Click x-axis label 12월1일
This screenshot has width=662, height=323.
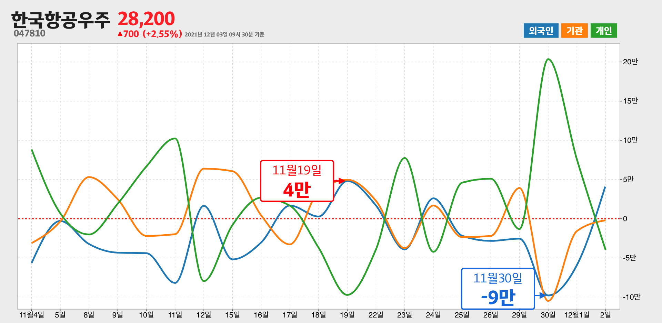click(576, 315)
